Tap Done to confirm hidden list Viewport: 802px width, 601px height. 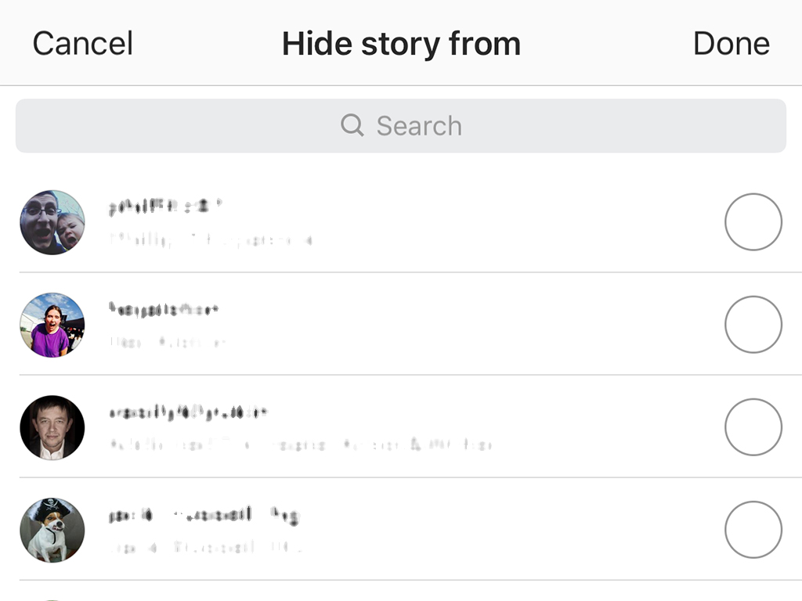click(731, 43)
